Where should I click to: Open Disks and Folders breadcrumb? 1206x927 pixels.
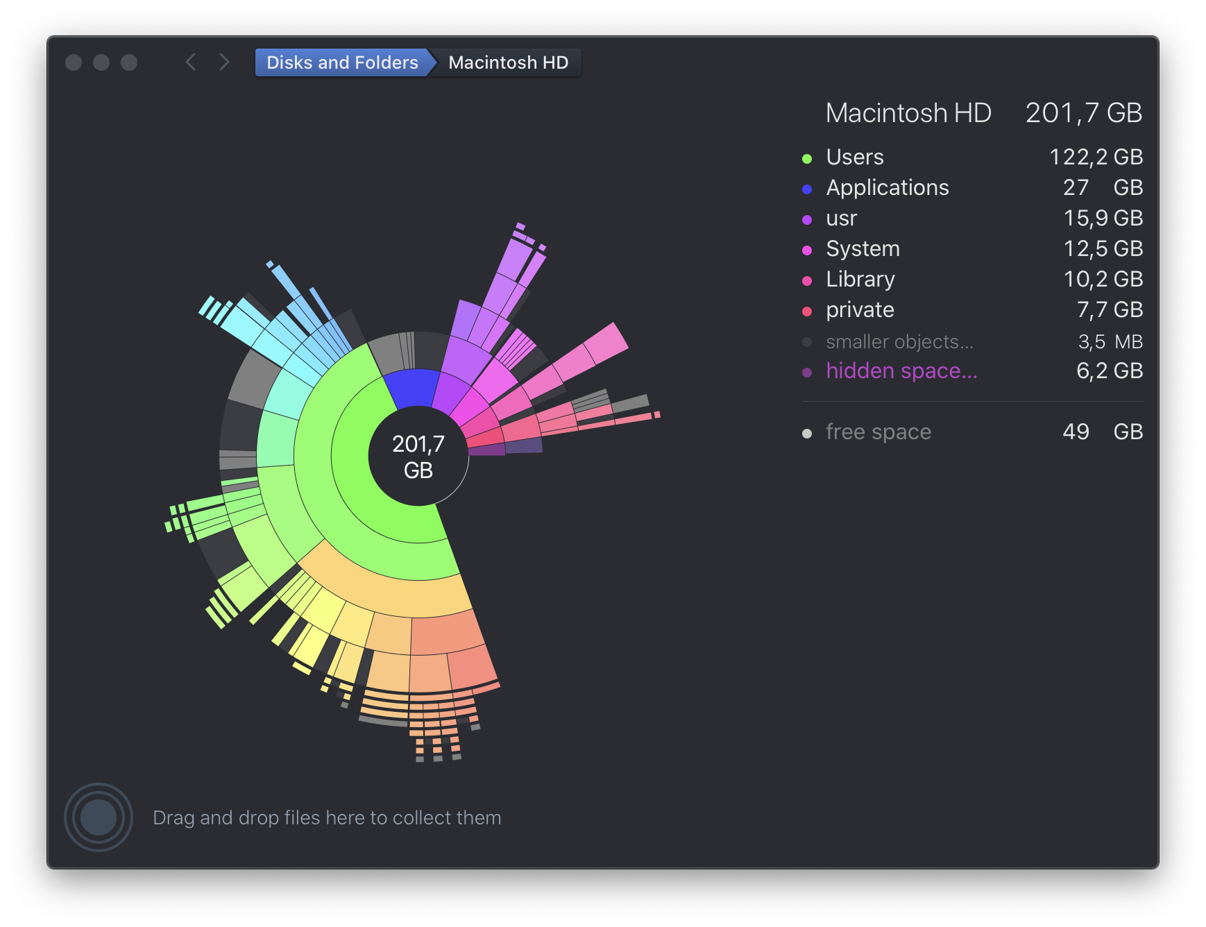pos(342,62)
